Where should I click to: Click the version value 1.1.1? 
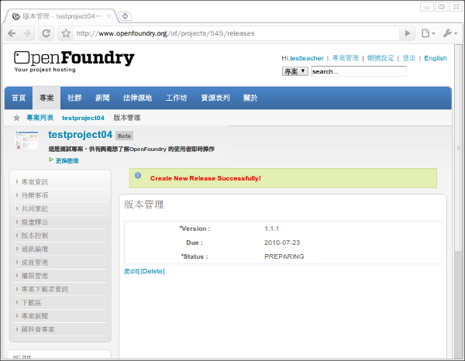point(272,229)
